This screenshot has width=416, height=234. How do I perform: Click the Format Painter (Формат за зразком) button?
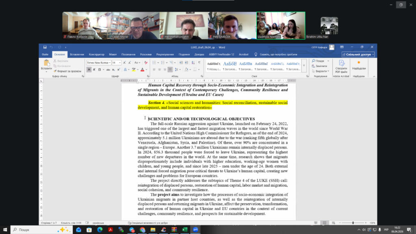(x=67, y=71)
